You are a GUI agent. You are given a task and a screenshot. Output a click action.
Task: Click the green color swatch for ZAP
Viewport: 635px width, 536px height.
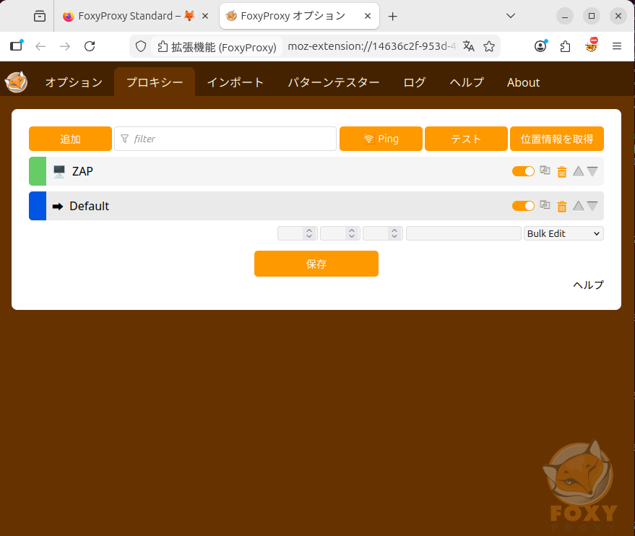point(38,171)
